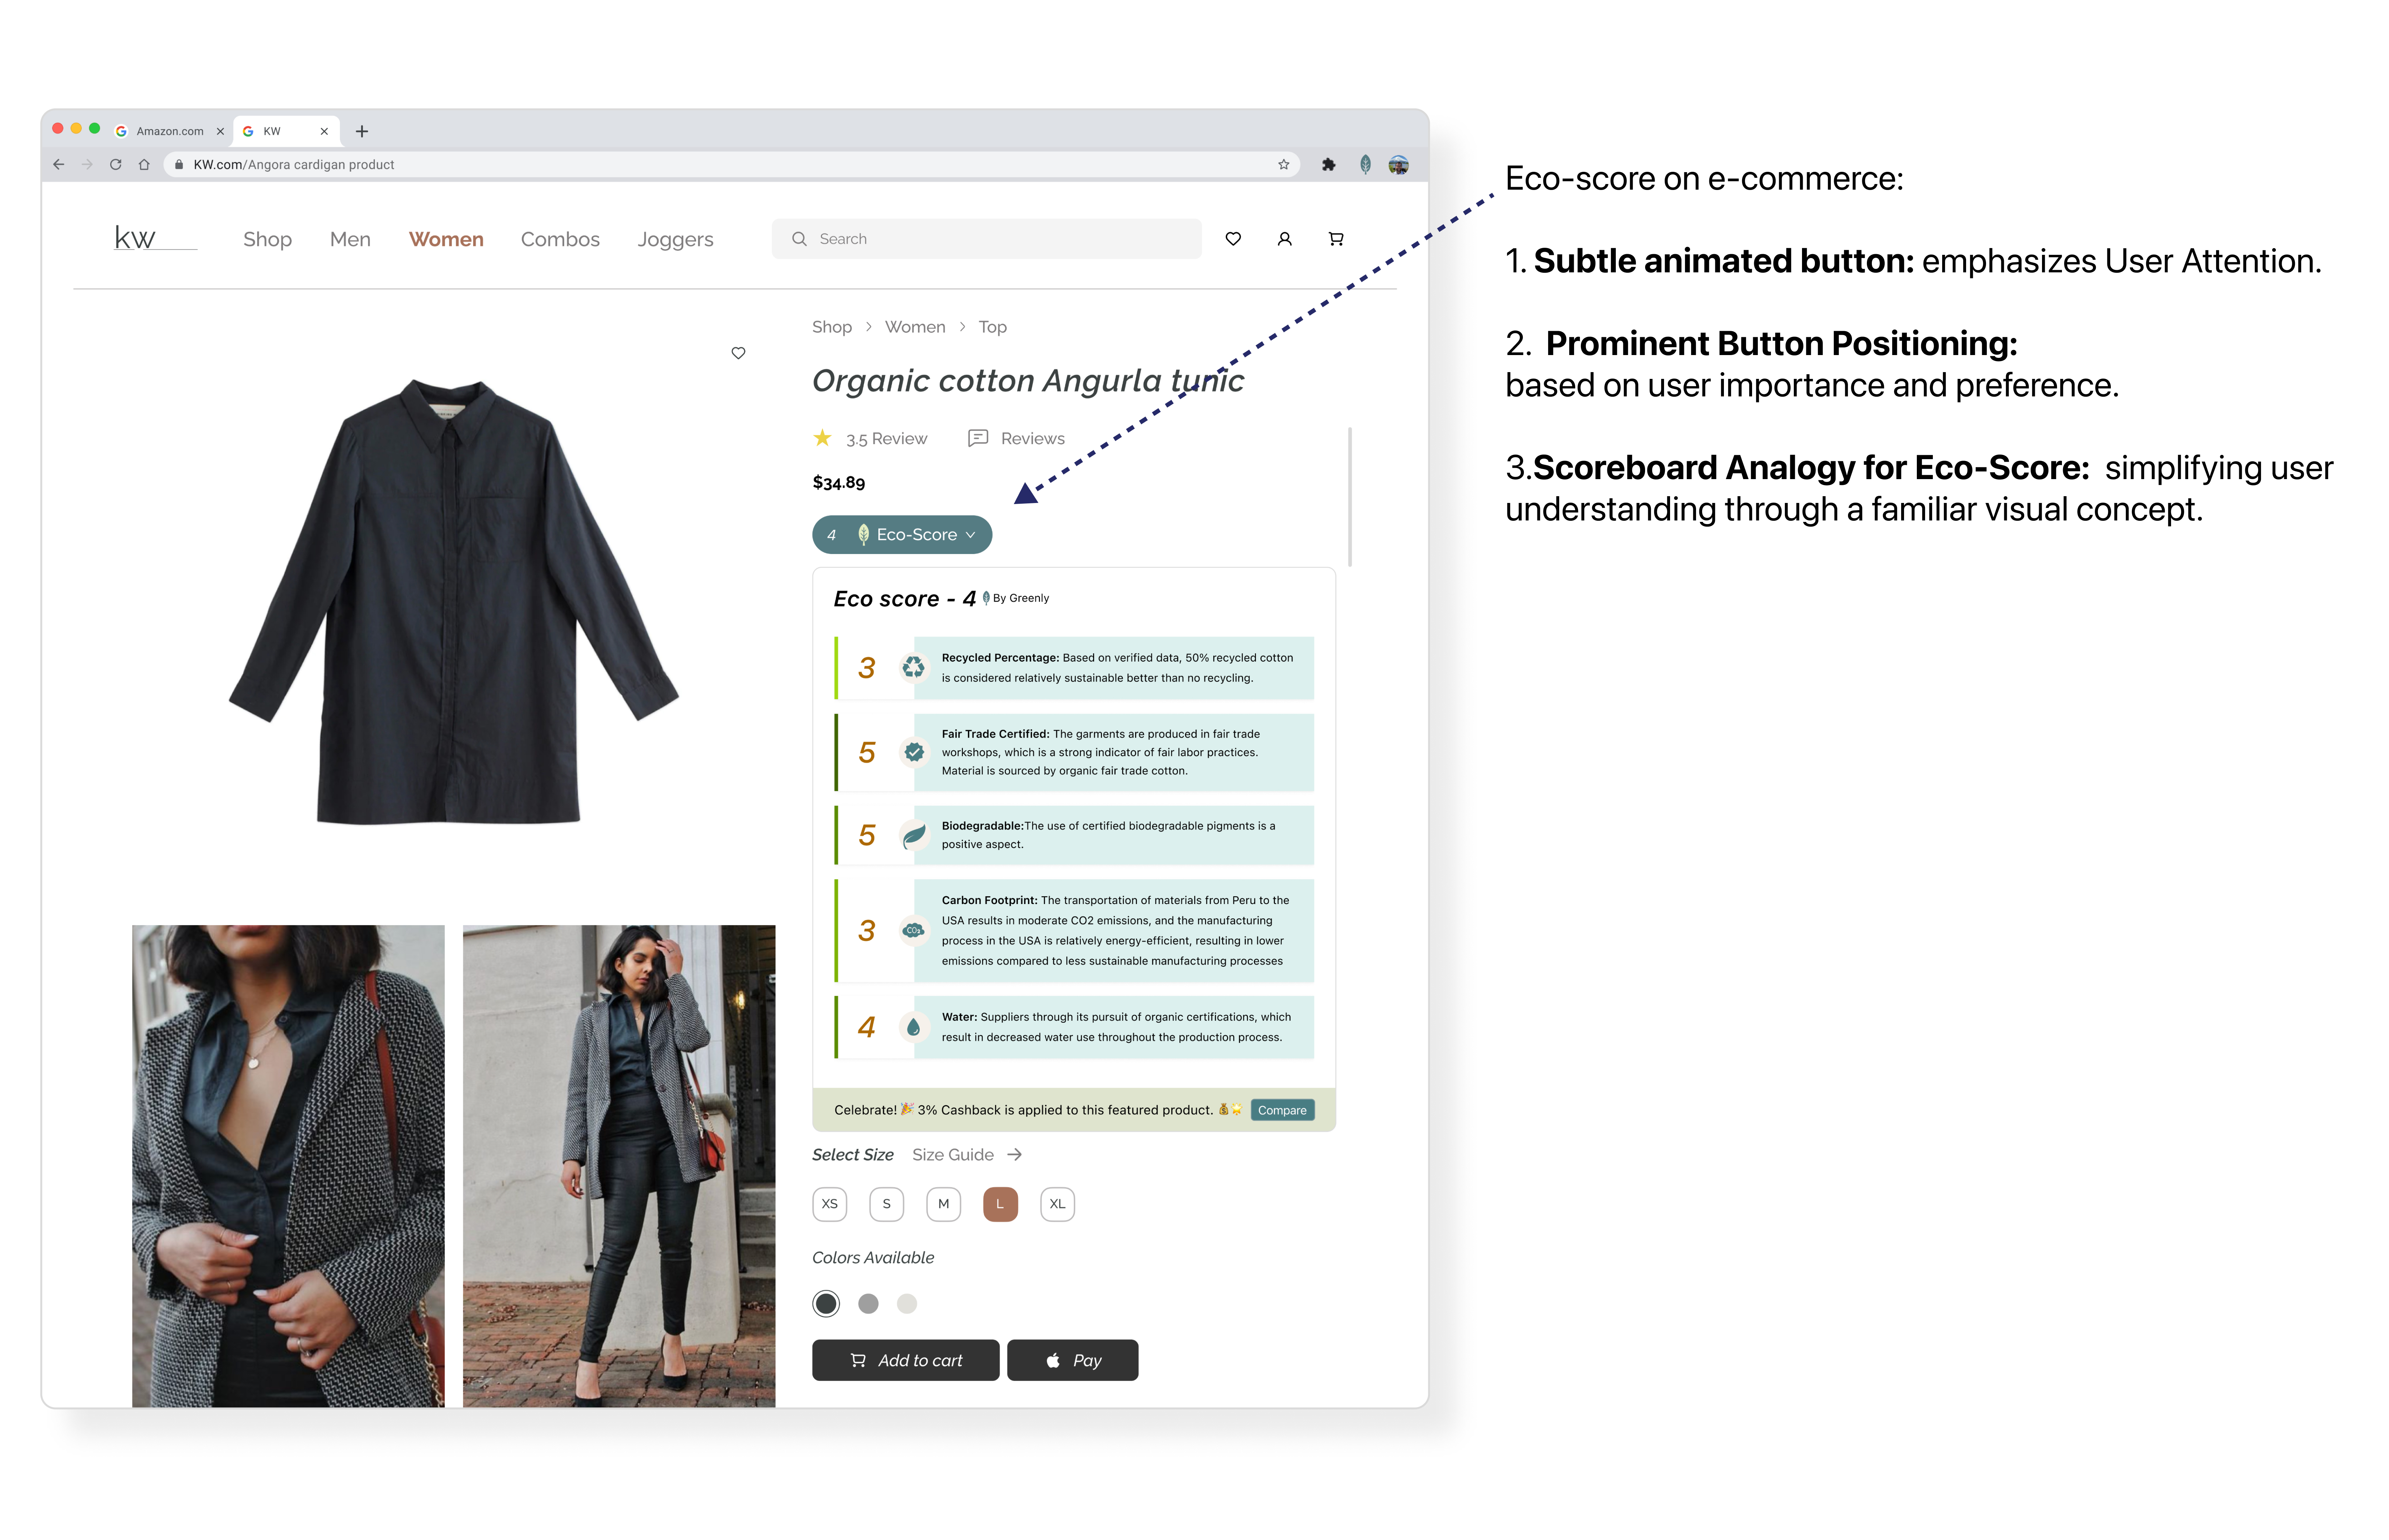This screenshot has width=2389, height=1540.
Task: Select size XS
Action: pyautogui.click(x=829, y=1204)
